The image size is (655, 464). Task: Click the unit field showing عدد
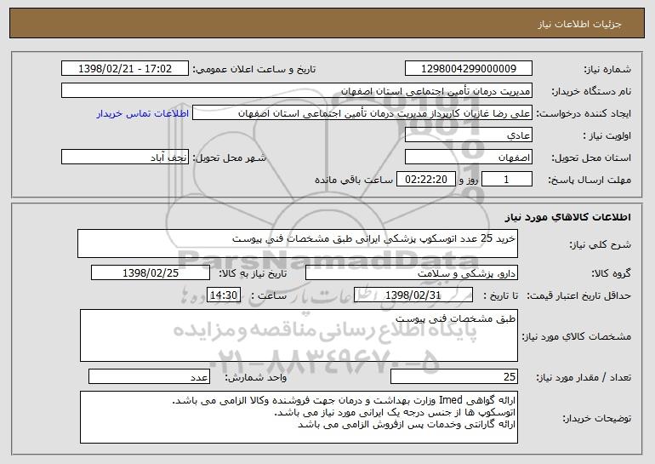point(149,376)
